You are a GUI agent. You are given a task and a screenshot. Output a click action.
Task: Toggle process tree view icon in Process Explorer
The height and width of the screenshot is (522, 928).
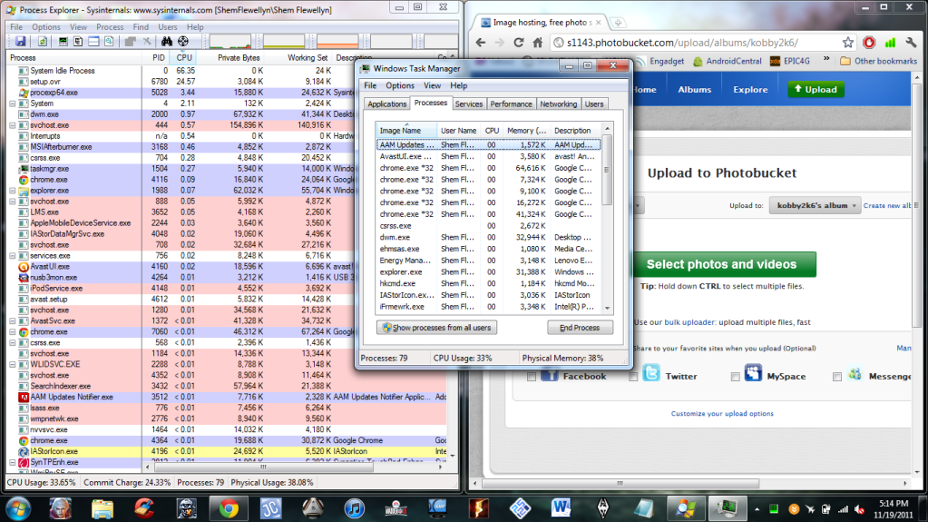[x=78, y=42]
